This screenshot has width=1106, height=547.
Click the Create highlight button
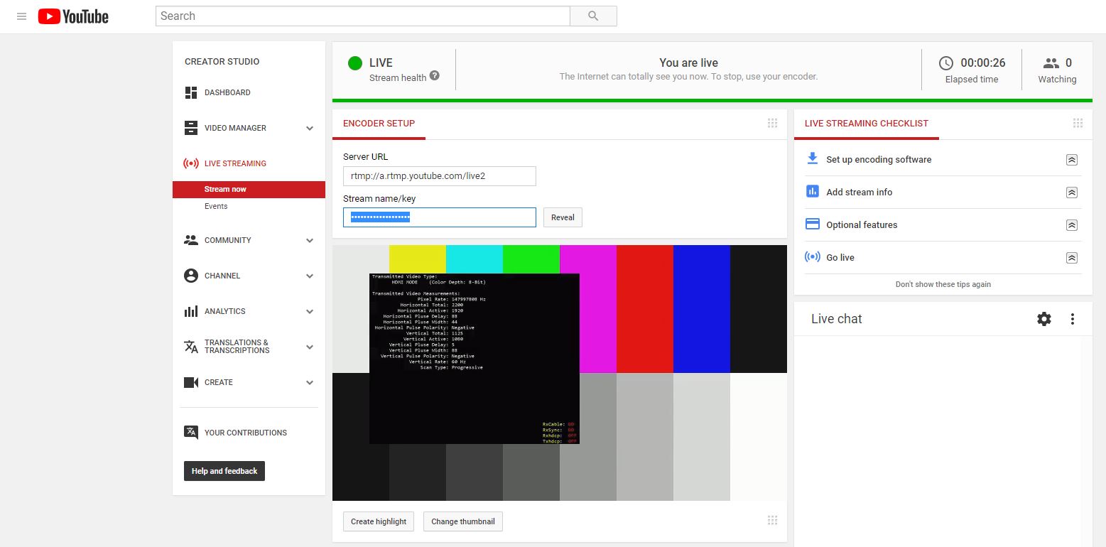(x=379, y=521)
